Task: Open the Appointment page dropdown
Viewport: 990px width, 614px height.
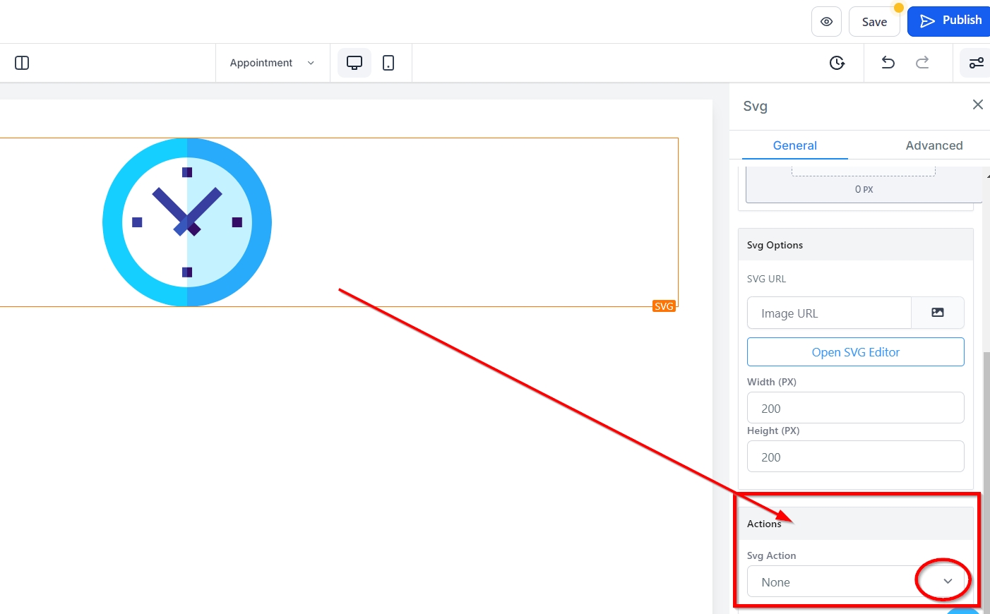Action: [x=272, y=63]
